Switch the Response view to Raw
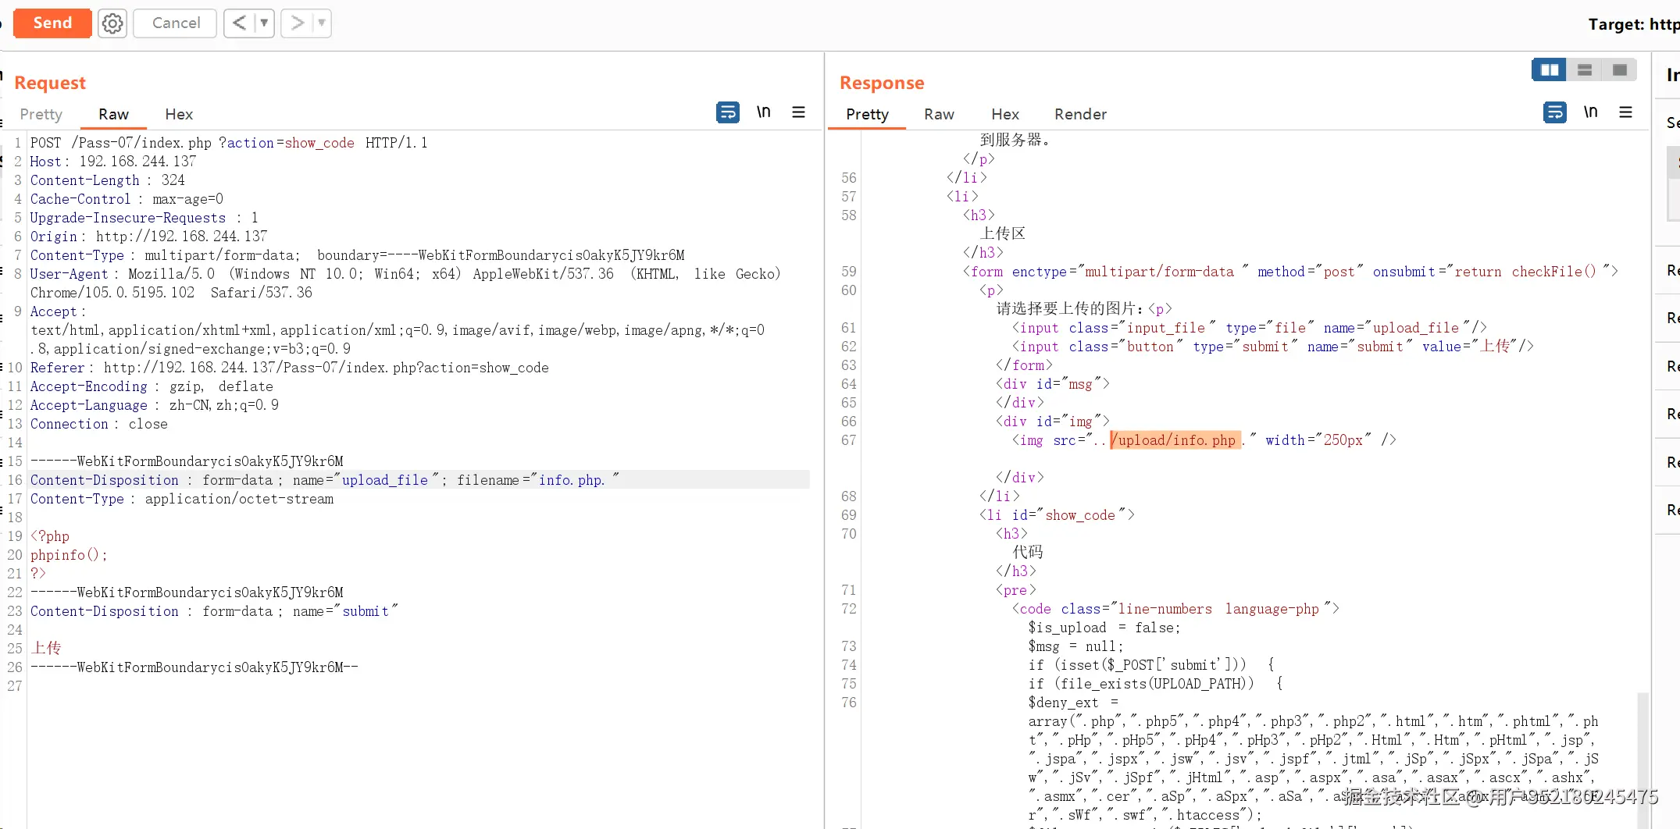 pyautogui.click(x=939, y=114)
